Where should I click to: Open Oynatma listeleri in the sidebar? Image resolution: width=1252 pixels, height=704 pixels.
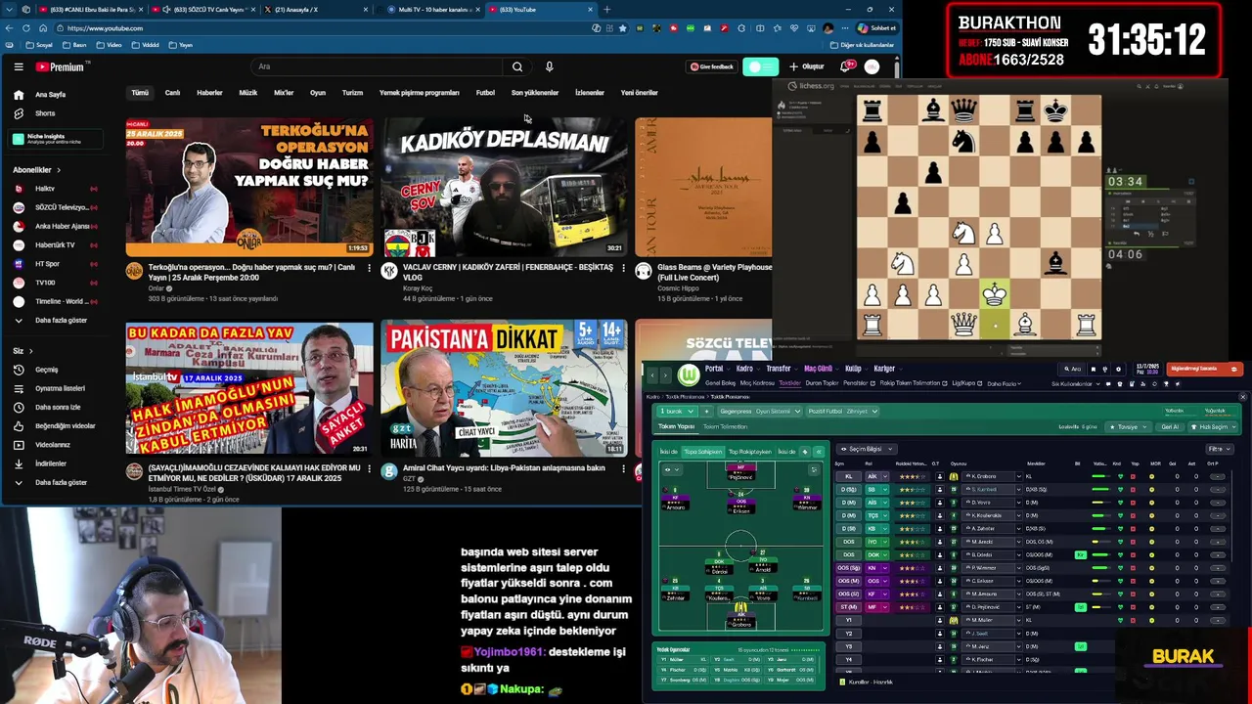tap(60, 388)
